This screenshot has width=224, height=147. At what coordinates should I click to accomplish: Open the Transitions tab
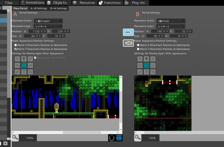point(111,3)
